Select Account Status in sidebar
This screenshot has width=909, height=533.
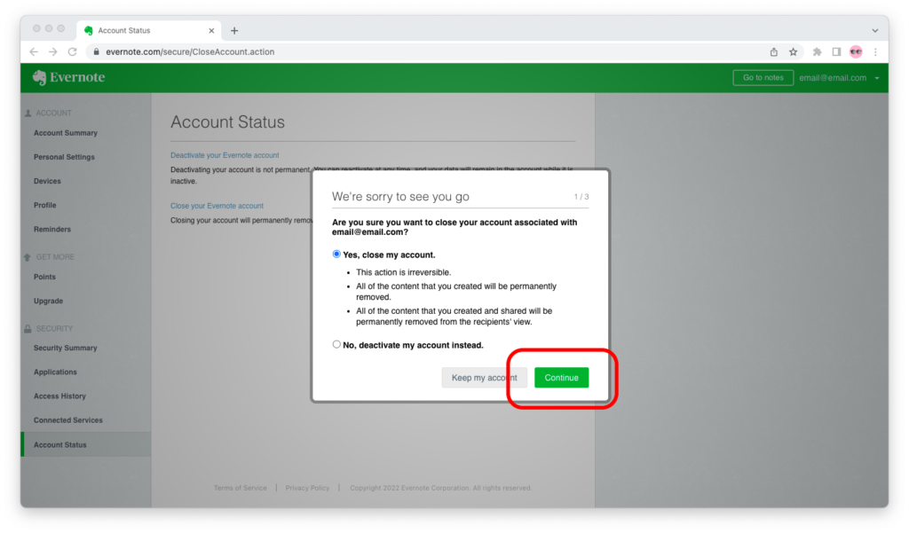[x=86, y=444]
